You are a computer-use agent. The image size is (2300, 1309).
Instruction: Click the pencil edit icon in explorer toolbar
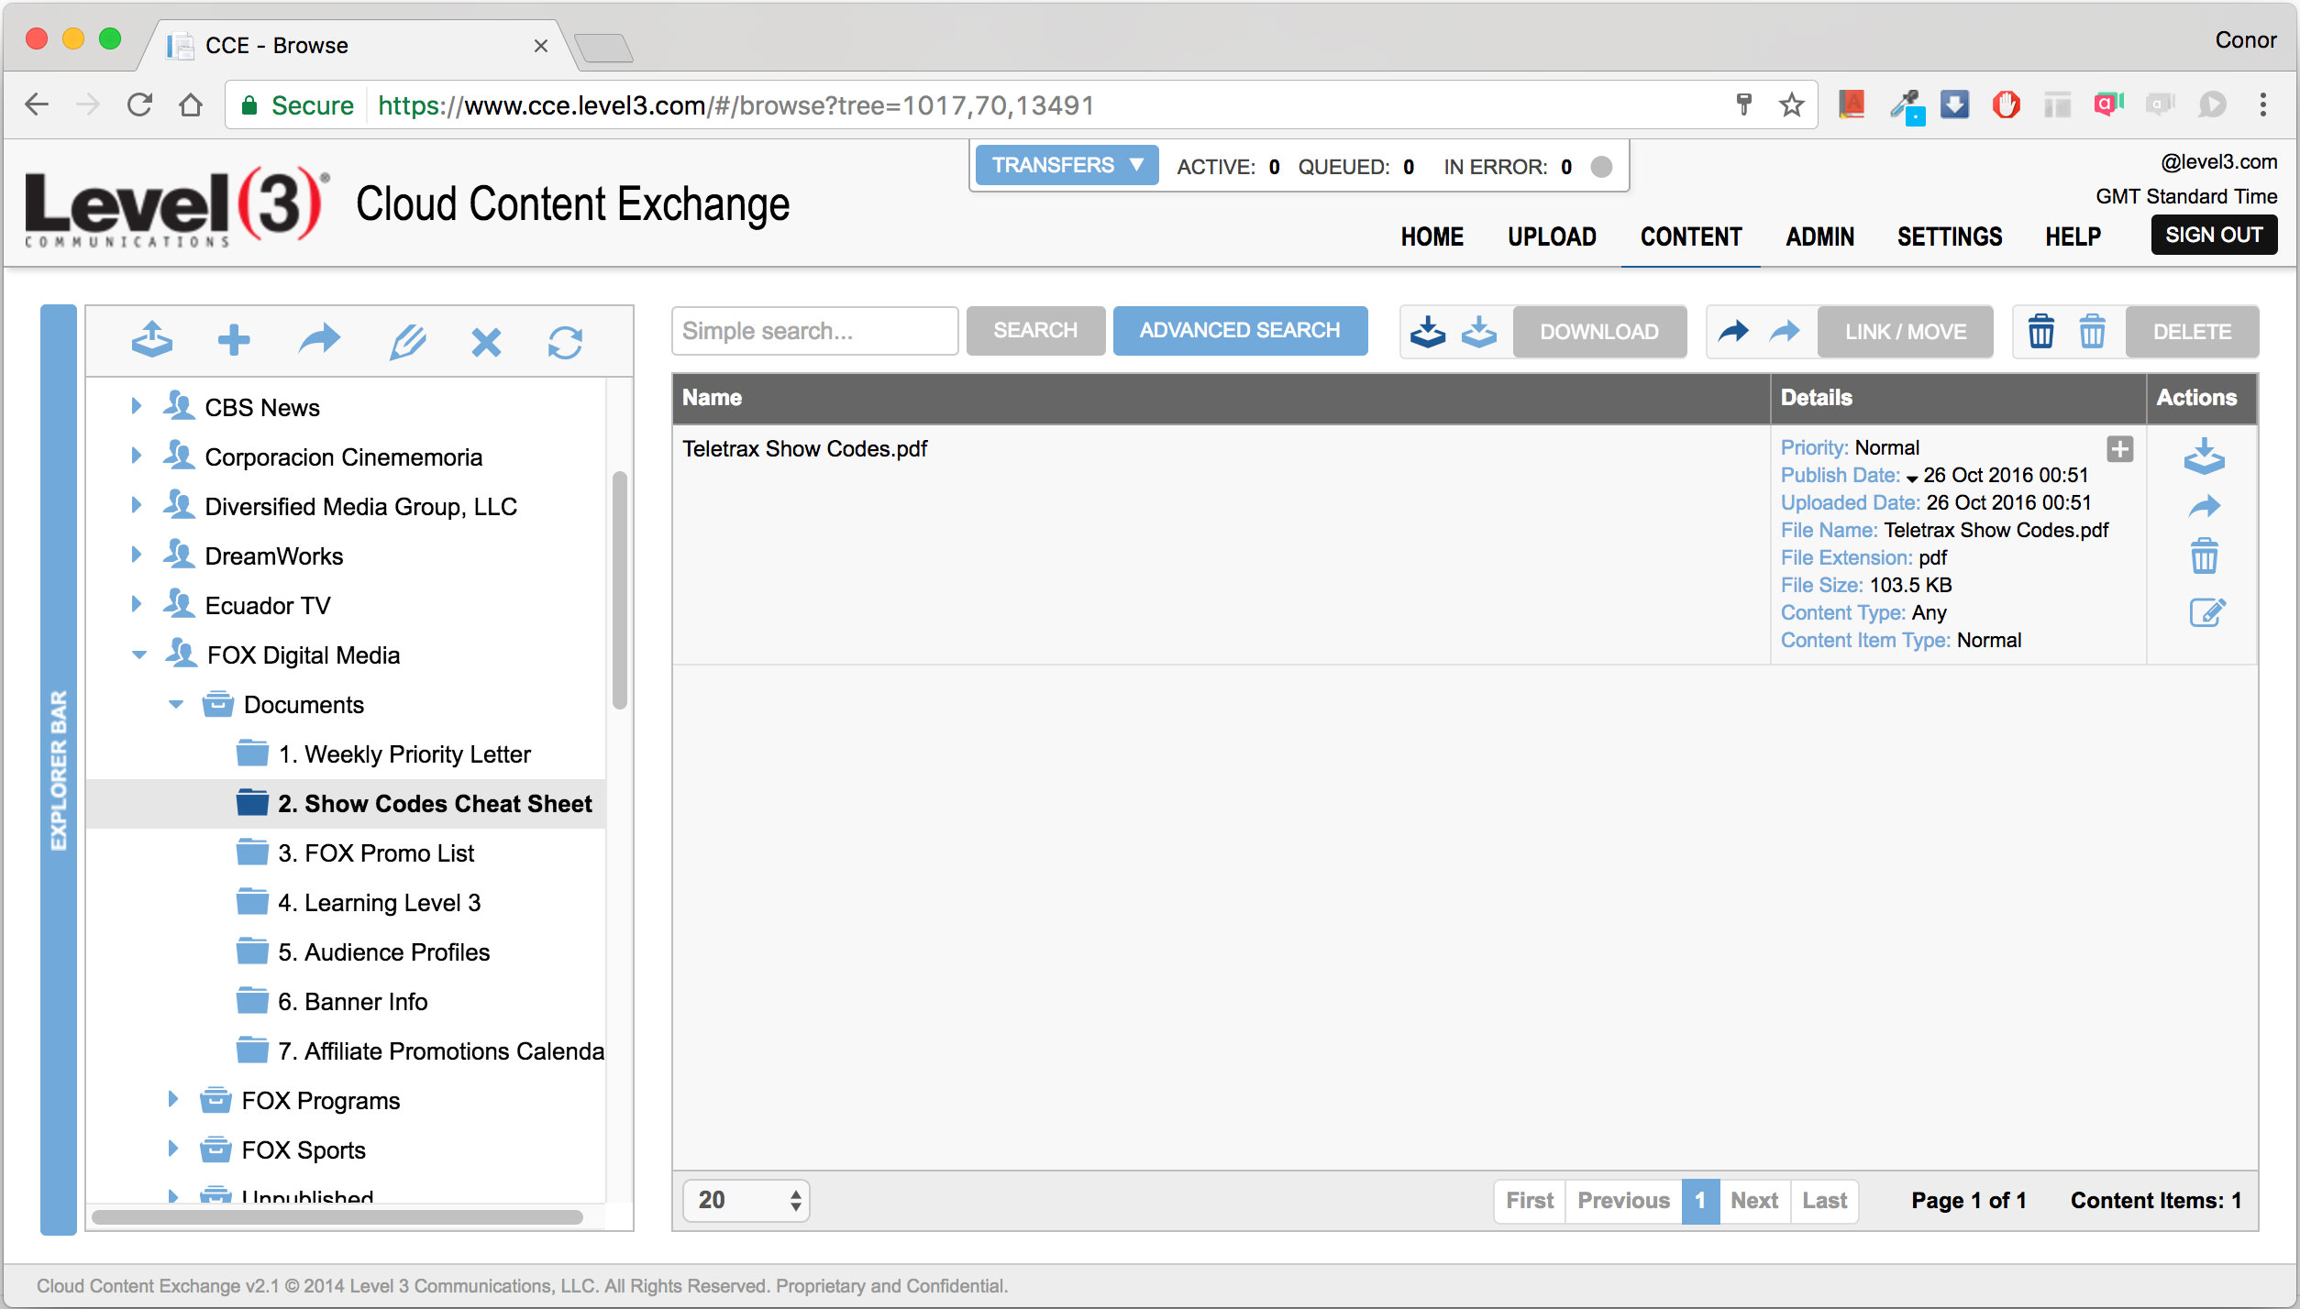[x=407, y=341]
